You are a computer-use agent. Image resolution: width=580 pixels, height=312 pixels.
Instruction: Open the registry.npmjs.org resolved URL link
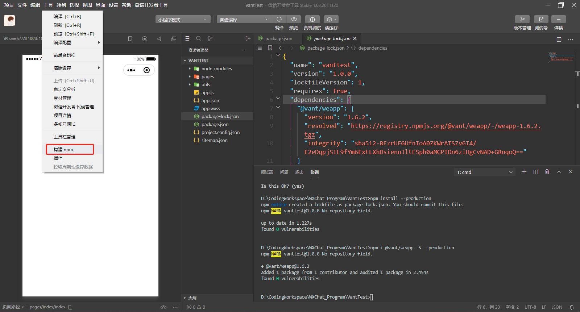pyautogui.click(x=446, y=126)
